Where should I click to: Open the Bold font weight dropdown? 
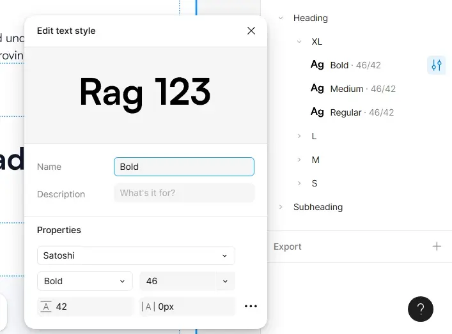tap(84, 281)
